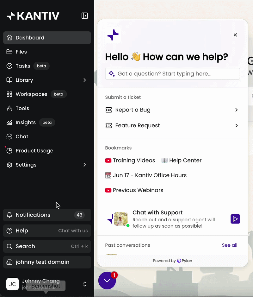The width and height of the screenshot is (253, 297).
Task: Click the Library book icon
Action: pos(9,80)
